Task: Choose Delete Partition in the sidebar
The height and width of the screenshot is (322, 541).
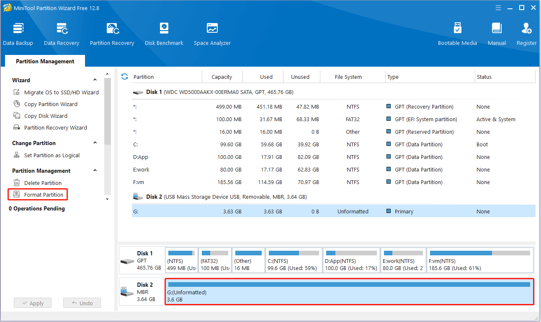Action: (x=37, y=183)
